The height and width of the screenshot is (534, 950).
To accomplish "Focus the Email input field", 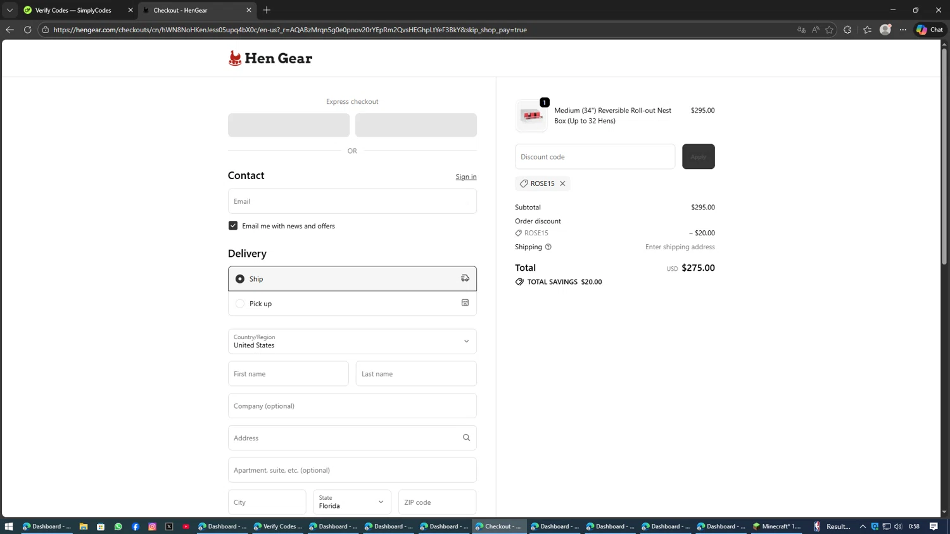I will click(352, 201).
